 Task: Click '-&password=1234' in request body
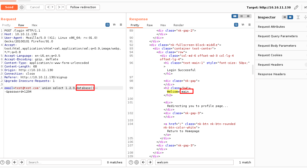(18, 92)
